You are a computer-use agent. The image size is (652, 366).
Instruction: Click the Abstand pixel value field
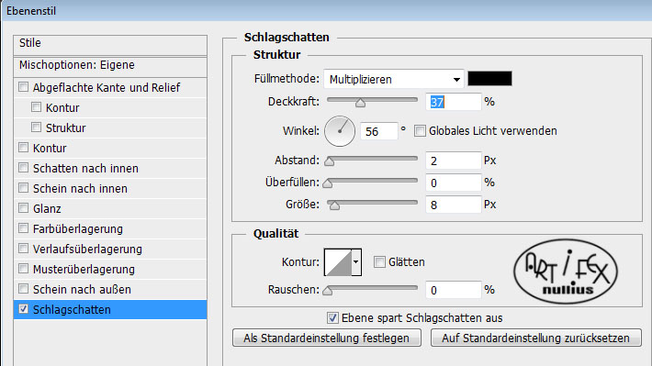pos(454,161)
